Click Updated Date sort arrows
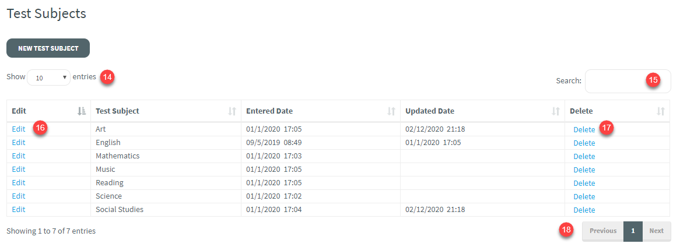680x247 pixels. coord(556,111)
